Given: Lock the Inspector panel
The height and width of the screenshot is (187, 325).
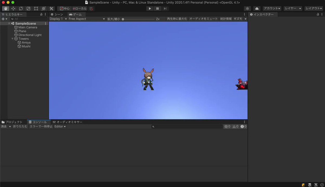Looking at the screenshot, I should 318,14.
